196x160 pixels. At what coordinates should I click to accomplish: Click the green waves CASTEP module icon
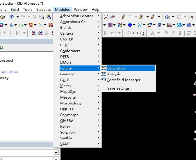(22, 25)
